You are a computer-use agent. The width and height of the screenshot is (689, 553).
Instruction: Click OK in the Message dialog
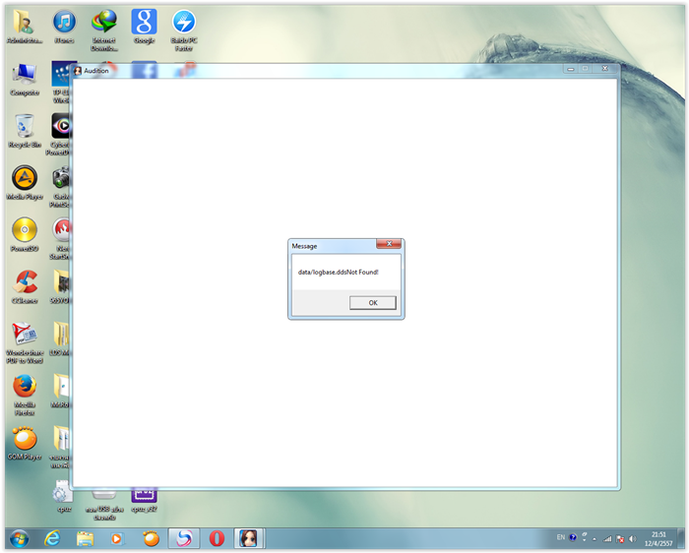tap(373, 303)
